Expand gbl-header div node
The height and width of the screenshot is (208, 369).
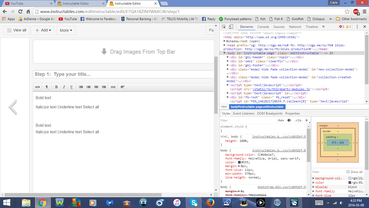pos(228,57)
